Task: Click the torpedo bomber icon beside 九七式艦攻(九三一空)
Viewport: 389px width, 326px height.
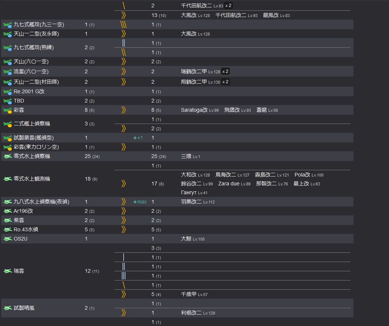Action: click(8, 25)
